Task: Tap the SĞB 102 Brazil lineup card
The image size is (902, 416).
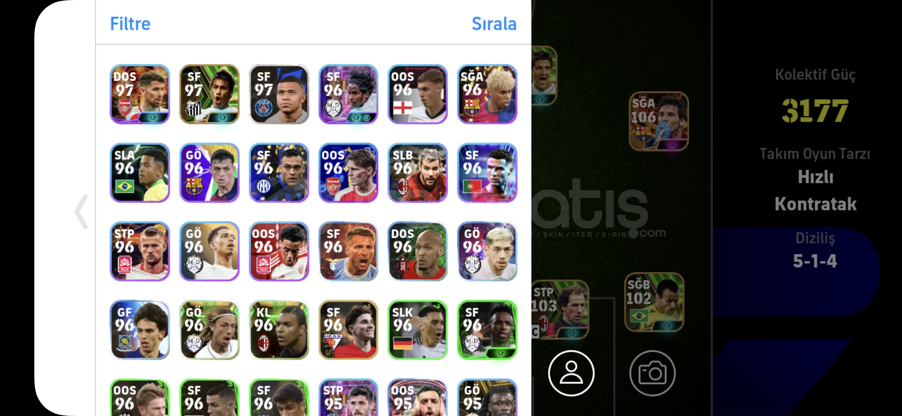Action: (654, 302)
